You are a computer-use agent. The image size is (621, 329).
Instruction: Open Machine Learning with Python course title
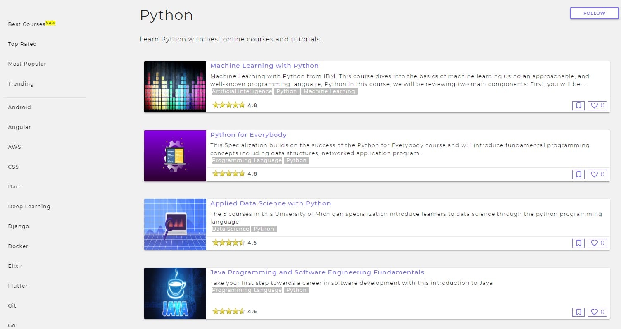pyautogui.click(x=264, y=66)
